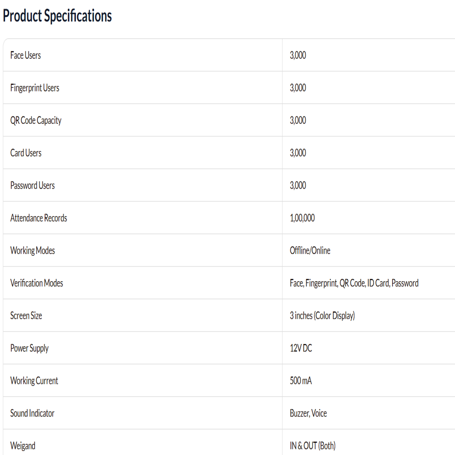
Task: Select the Weigand IN & OUT (Both) value
Action: point(313,445)
